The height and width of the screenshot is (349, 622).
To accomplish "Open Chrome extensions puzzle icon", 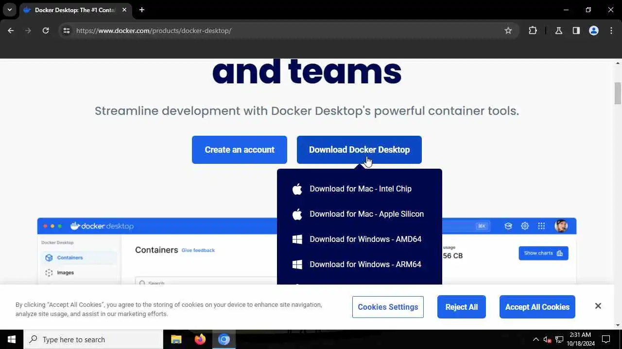I will [x=533, y=31].
